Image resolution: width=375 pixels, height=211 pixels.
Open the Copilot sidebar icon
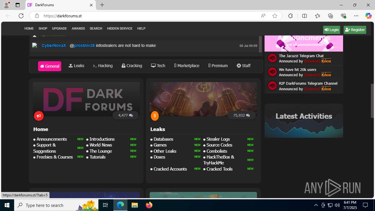coord(368,16)
